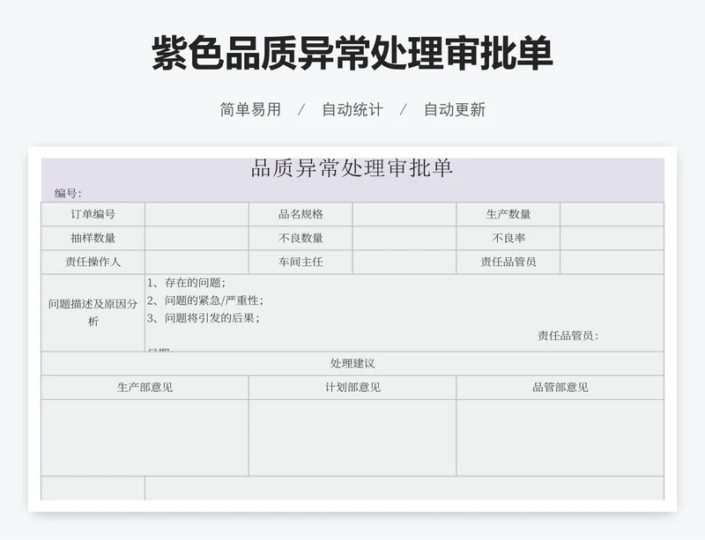Click the line 2、问题的紧急/严重性;
705x540 pixels.
coord(205,300)
